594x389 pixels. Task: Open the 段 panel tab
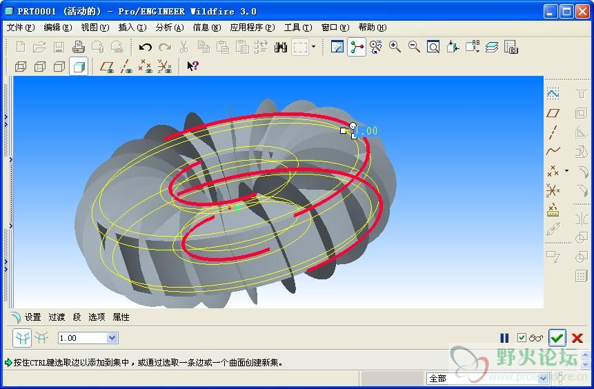pyautogui.click(x=77, y=317)
